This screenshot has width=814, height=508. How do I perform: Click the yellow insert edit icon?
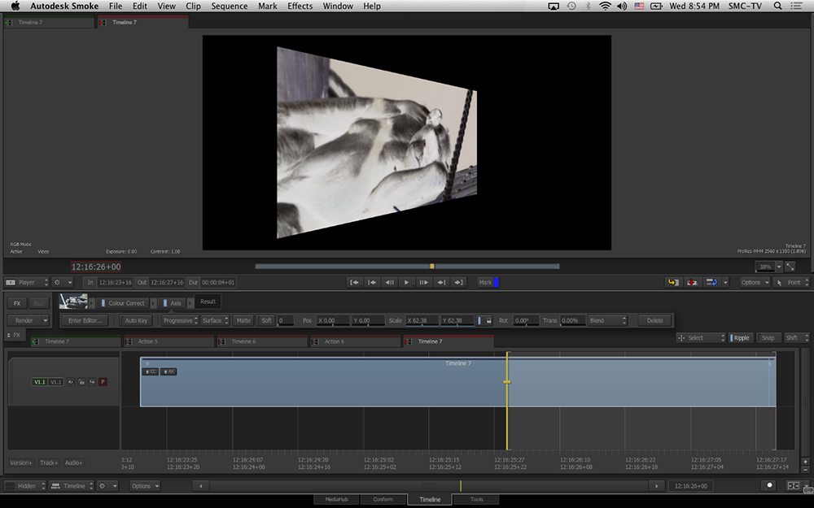[673, 282]
